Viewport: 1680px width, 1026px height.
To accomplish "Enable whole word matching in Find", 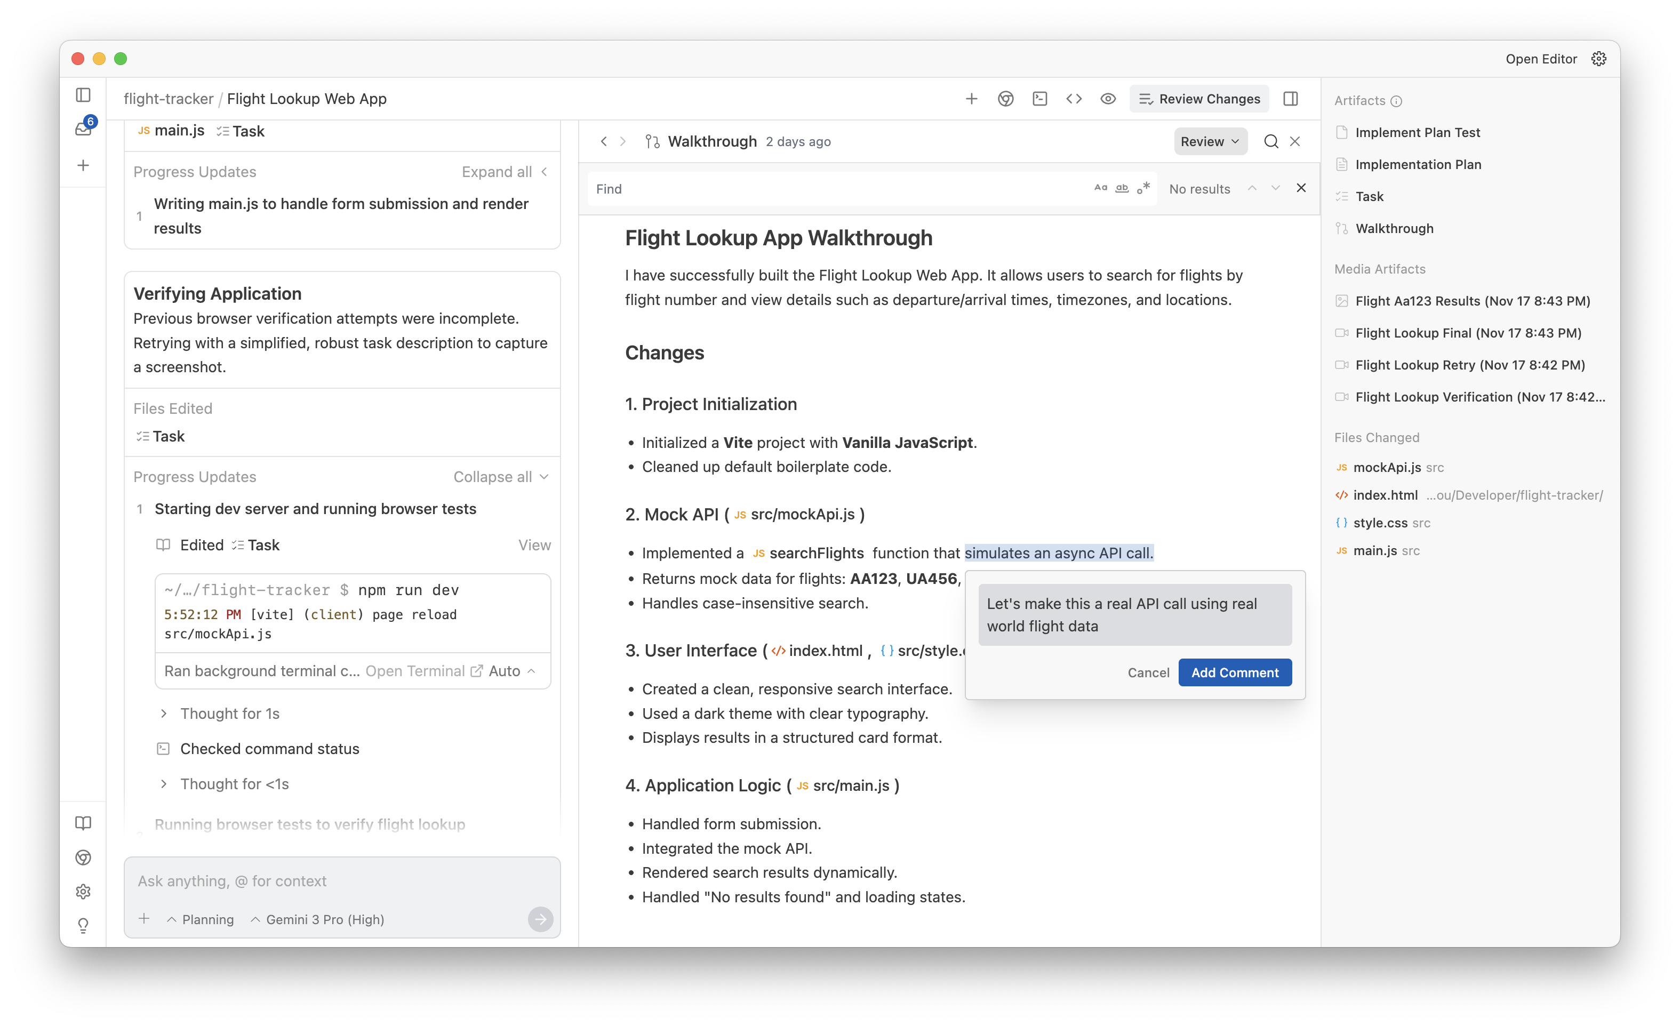I will pyautogui.click(x=1122, y=188).
